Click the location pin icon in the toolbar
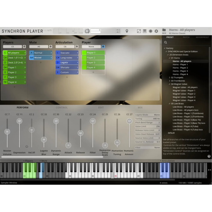This screenshot has height=212, width=212. point(127,31)
